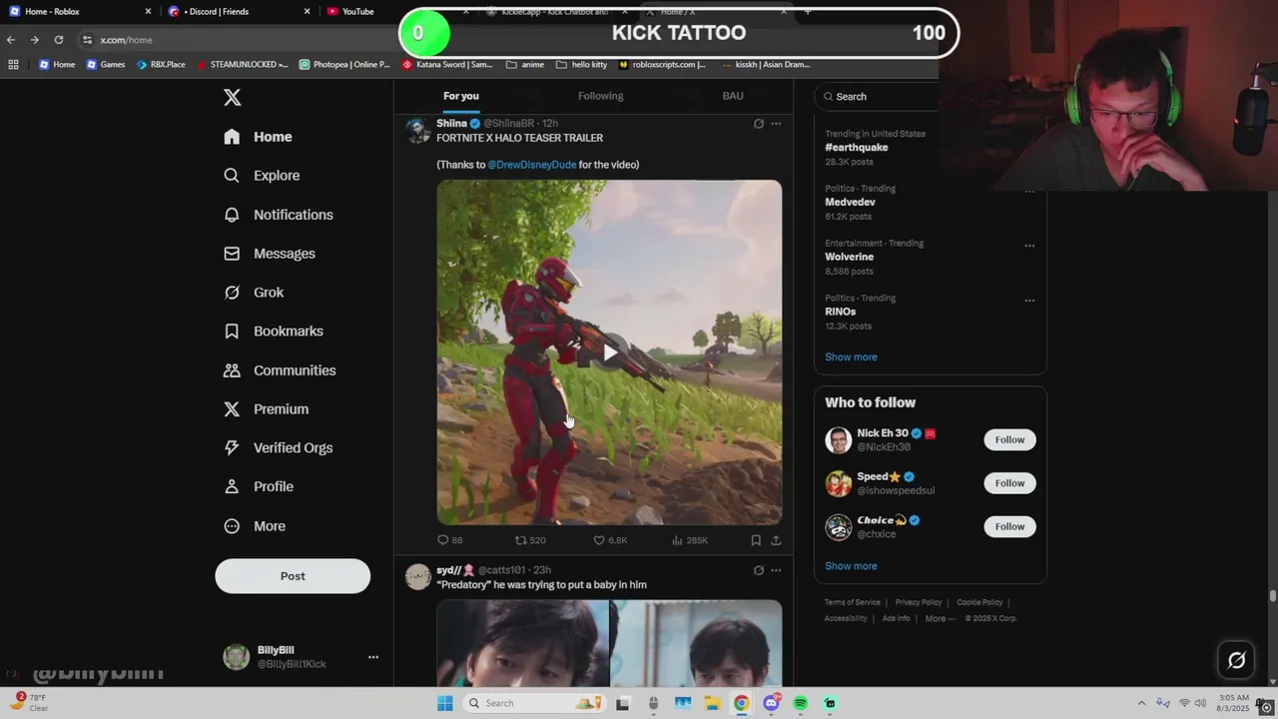Open the floating Grok button
This screenshot has height=719, width=1278.
pyautogui.click(x=1236, y=660)
